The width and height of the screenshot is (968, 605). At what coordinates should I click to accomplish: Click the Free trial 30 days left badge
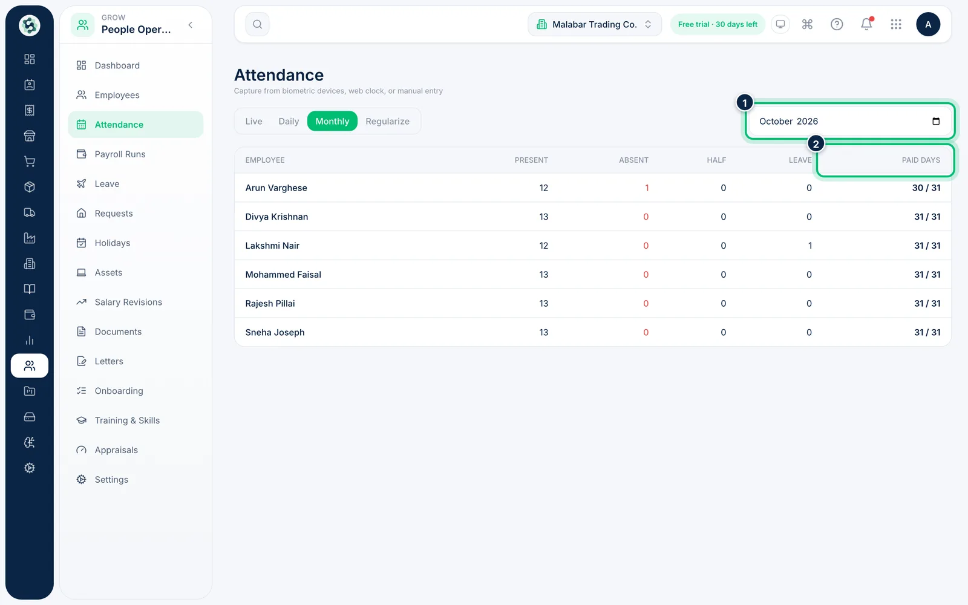(x=718, y=24)
